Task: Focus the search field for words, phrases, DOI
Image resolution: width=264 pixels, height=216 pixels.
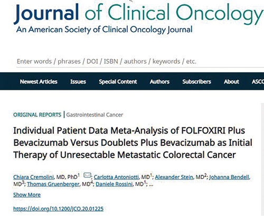Action: tap(140, 61)
